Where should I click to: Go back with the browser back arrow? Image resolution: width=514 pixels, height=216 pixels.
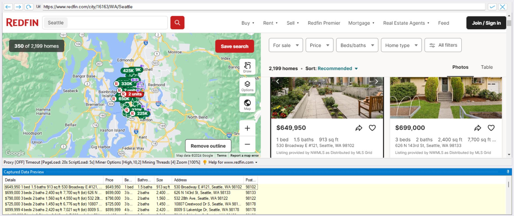[x=8, y=7]
